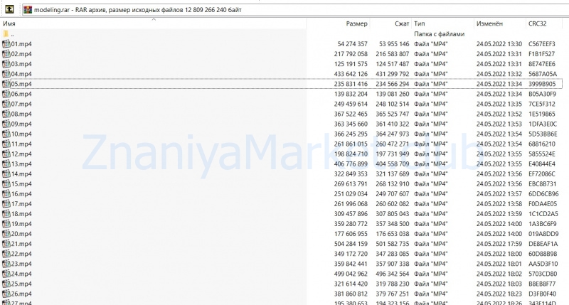Click the 08.mp4 file name
Screen dimensions: 569x305
[x=21, y=114]
